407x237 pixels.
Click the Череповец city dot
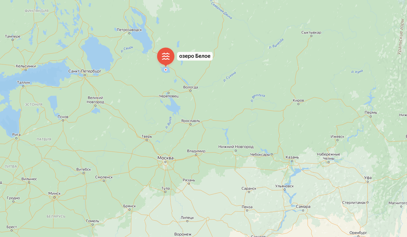[x=169, y=93]
